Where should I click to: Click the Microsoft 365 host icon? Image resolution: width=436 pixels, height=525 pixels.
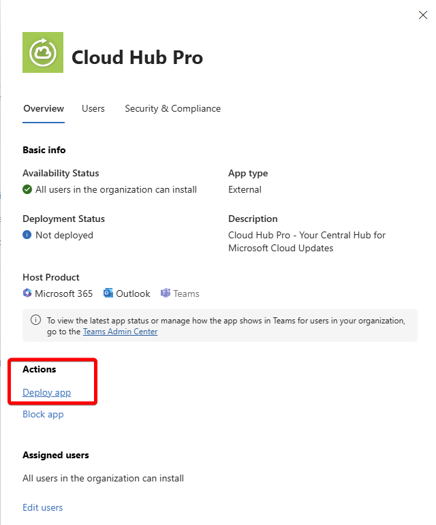pos(27,293)
